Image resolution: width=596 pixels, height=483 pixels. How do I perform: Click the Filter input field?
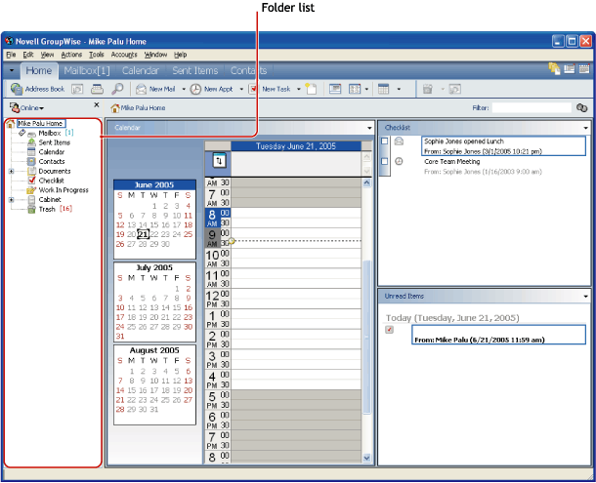click(x=532, y=108)
